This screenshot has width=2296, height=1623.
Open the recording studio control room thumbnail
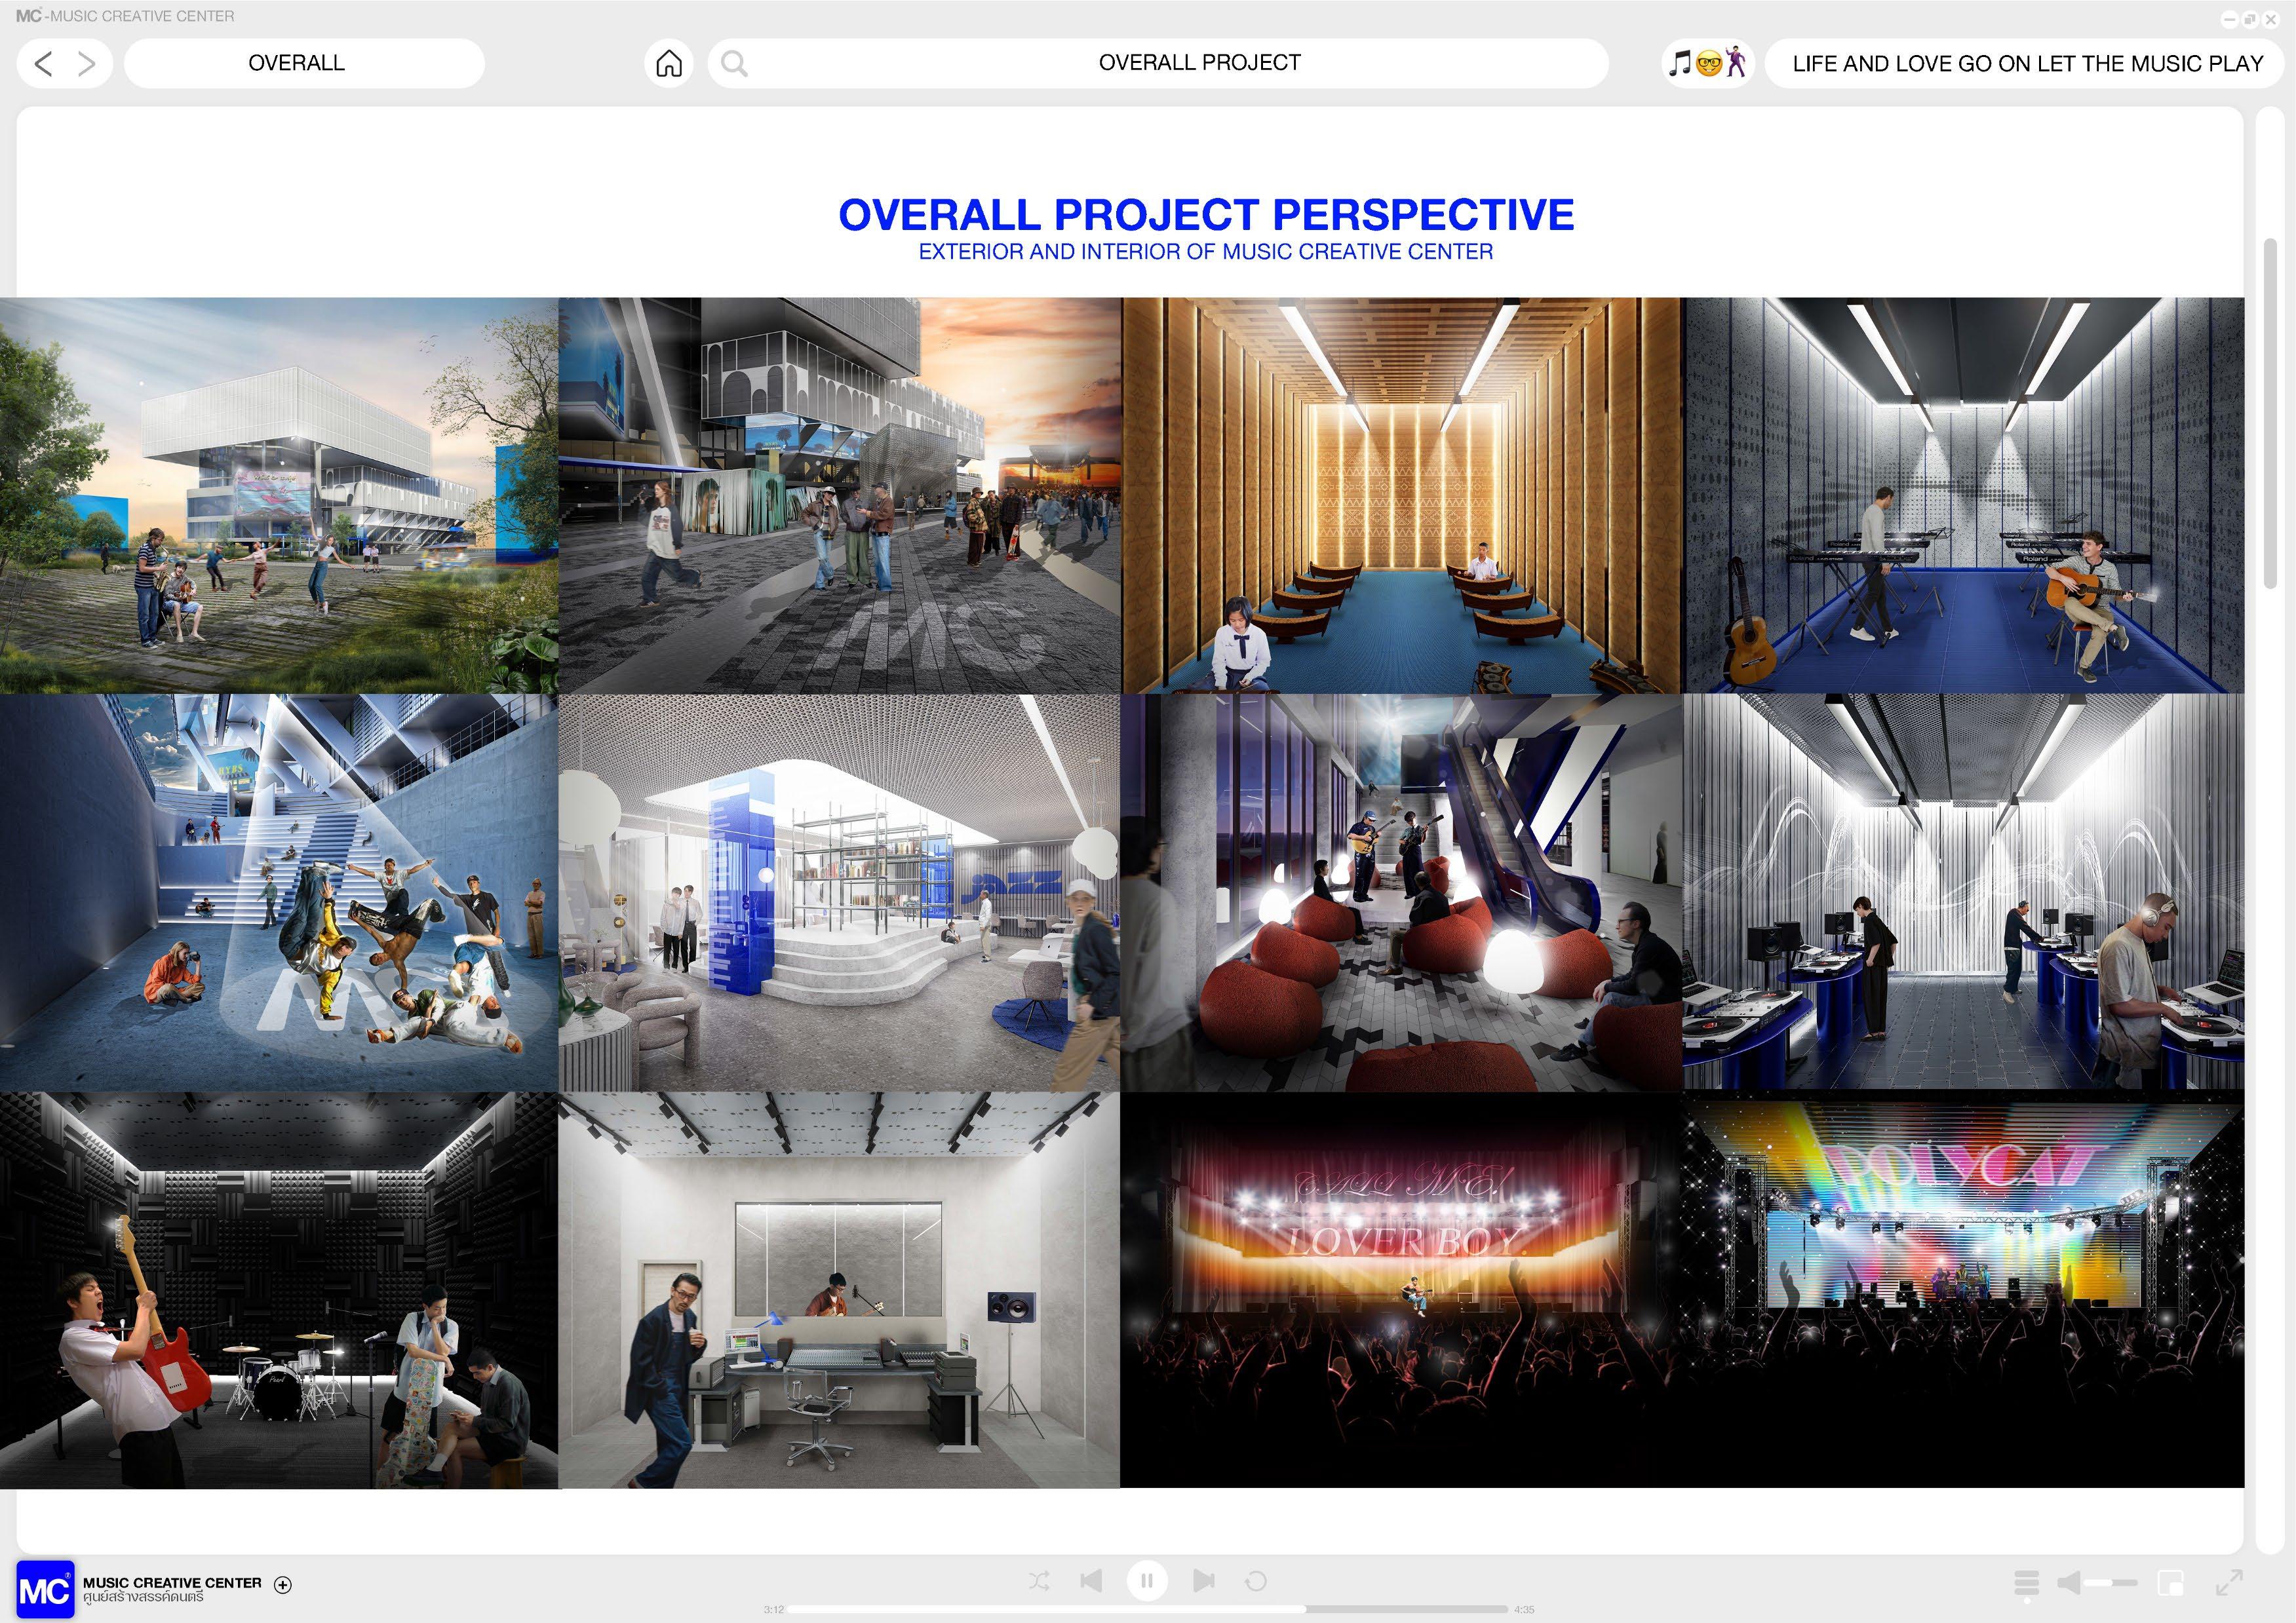(x=839, y=1289)
